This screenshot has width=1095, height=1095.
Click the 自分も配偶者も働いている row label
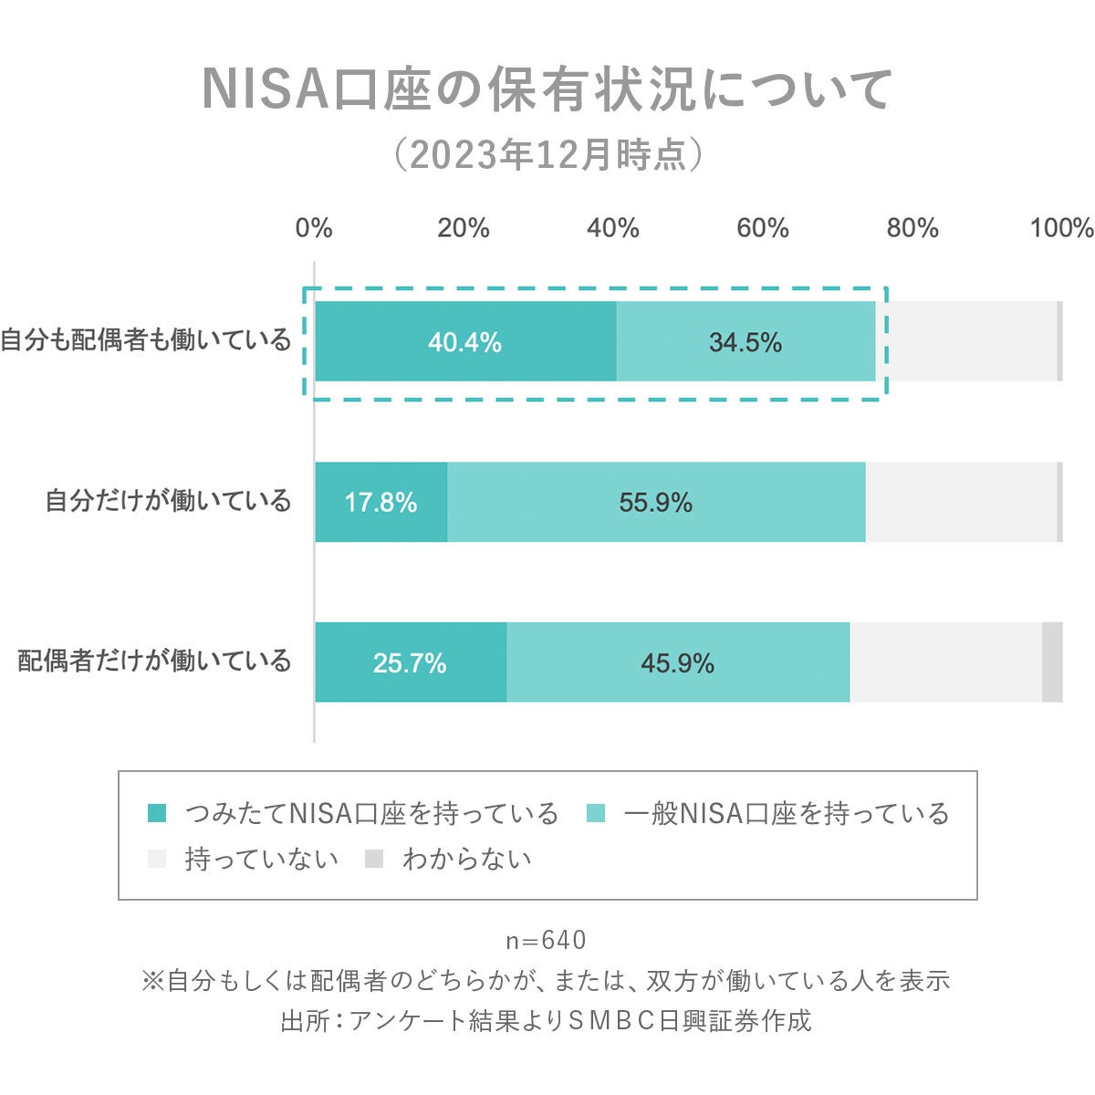[x=146, y=340]
